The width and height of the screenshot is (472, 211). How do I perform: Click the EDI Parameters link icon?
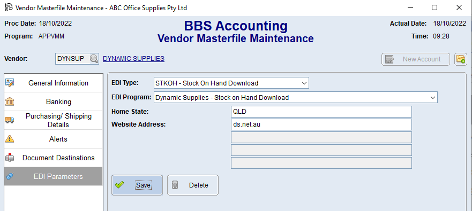[10, 176]
